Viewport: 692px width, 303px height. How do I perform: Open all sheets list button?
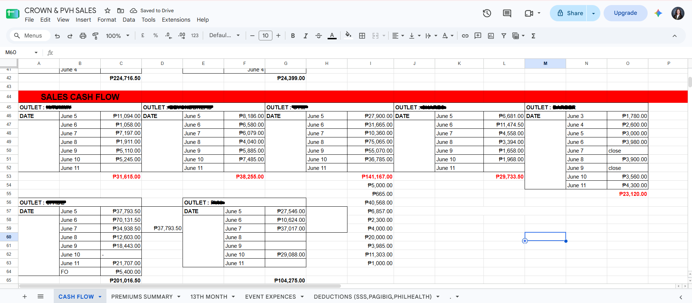point(40,297)
